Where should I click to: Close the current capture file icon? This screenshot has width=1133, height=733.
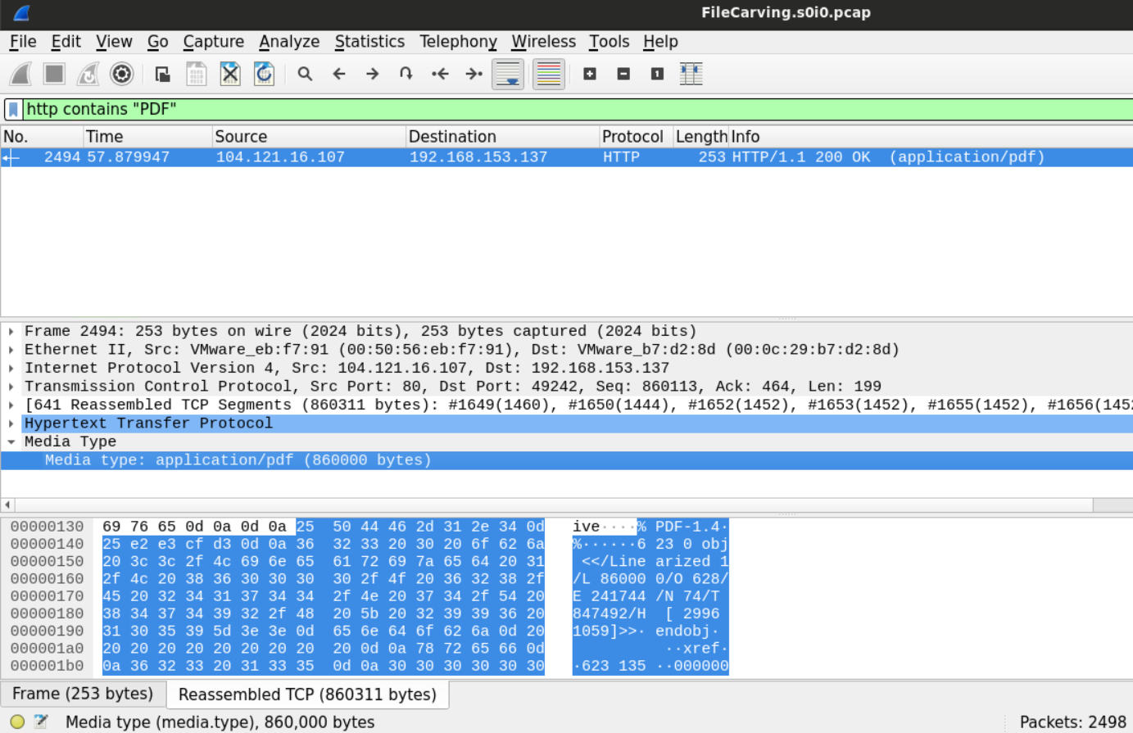click(x=230, y=75)
